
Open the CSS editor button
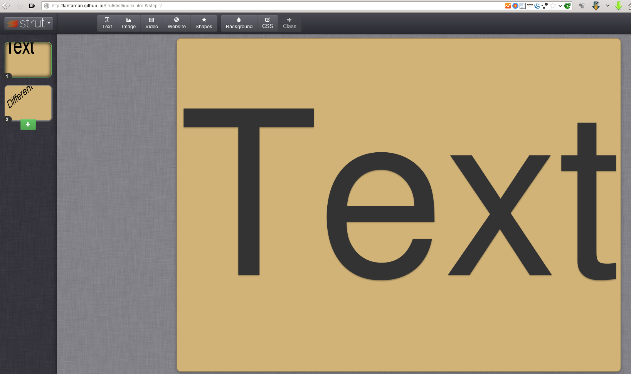pyautogui.click(x=268, y=23)
